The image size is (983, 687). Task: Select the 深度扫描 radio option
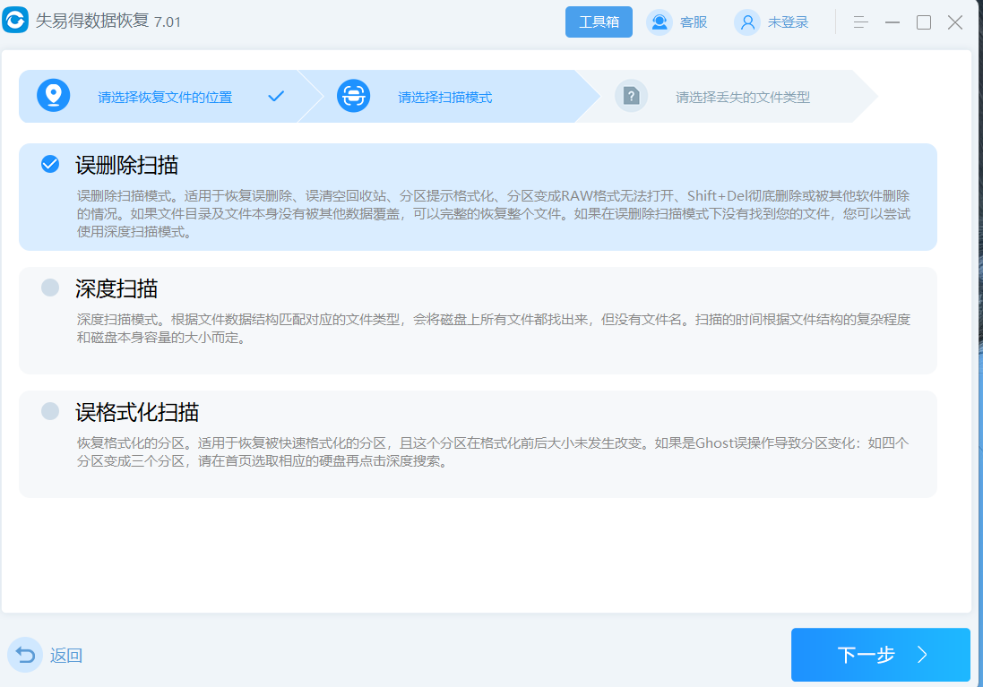[50, 288]
